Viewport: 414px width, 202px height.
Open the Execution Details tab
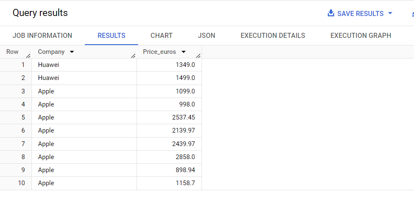point(273,35)
